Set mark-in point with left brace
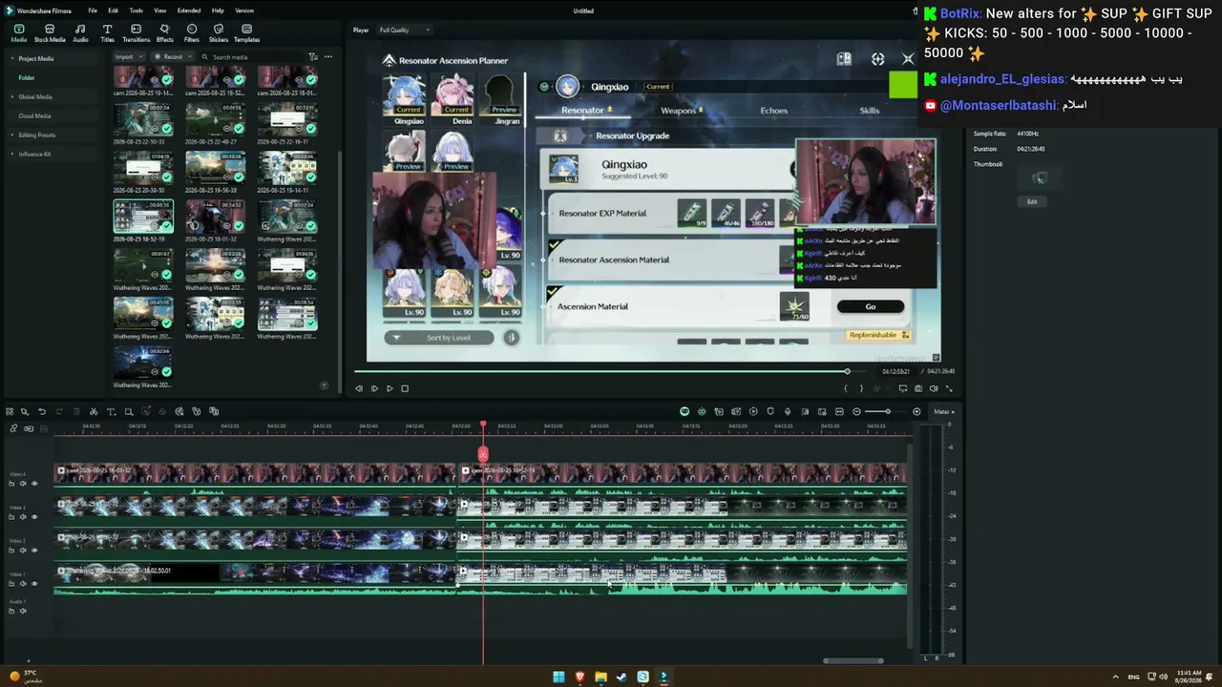1222x687 pixels. (x=846, y=388)
